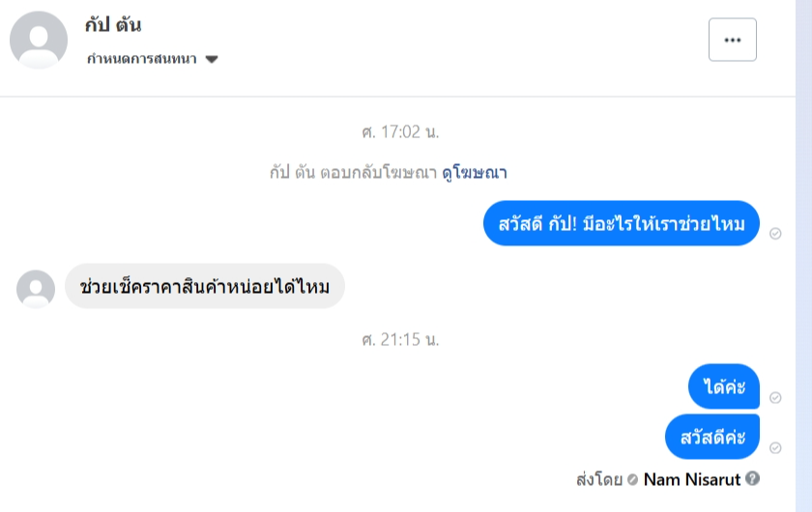Click the delivered check icon beside ได้ค่ะ

775,397
